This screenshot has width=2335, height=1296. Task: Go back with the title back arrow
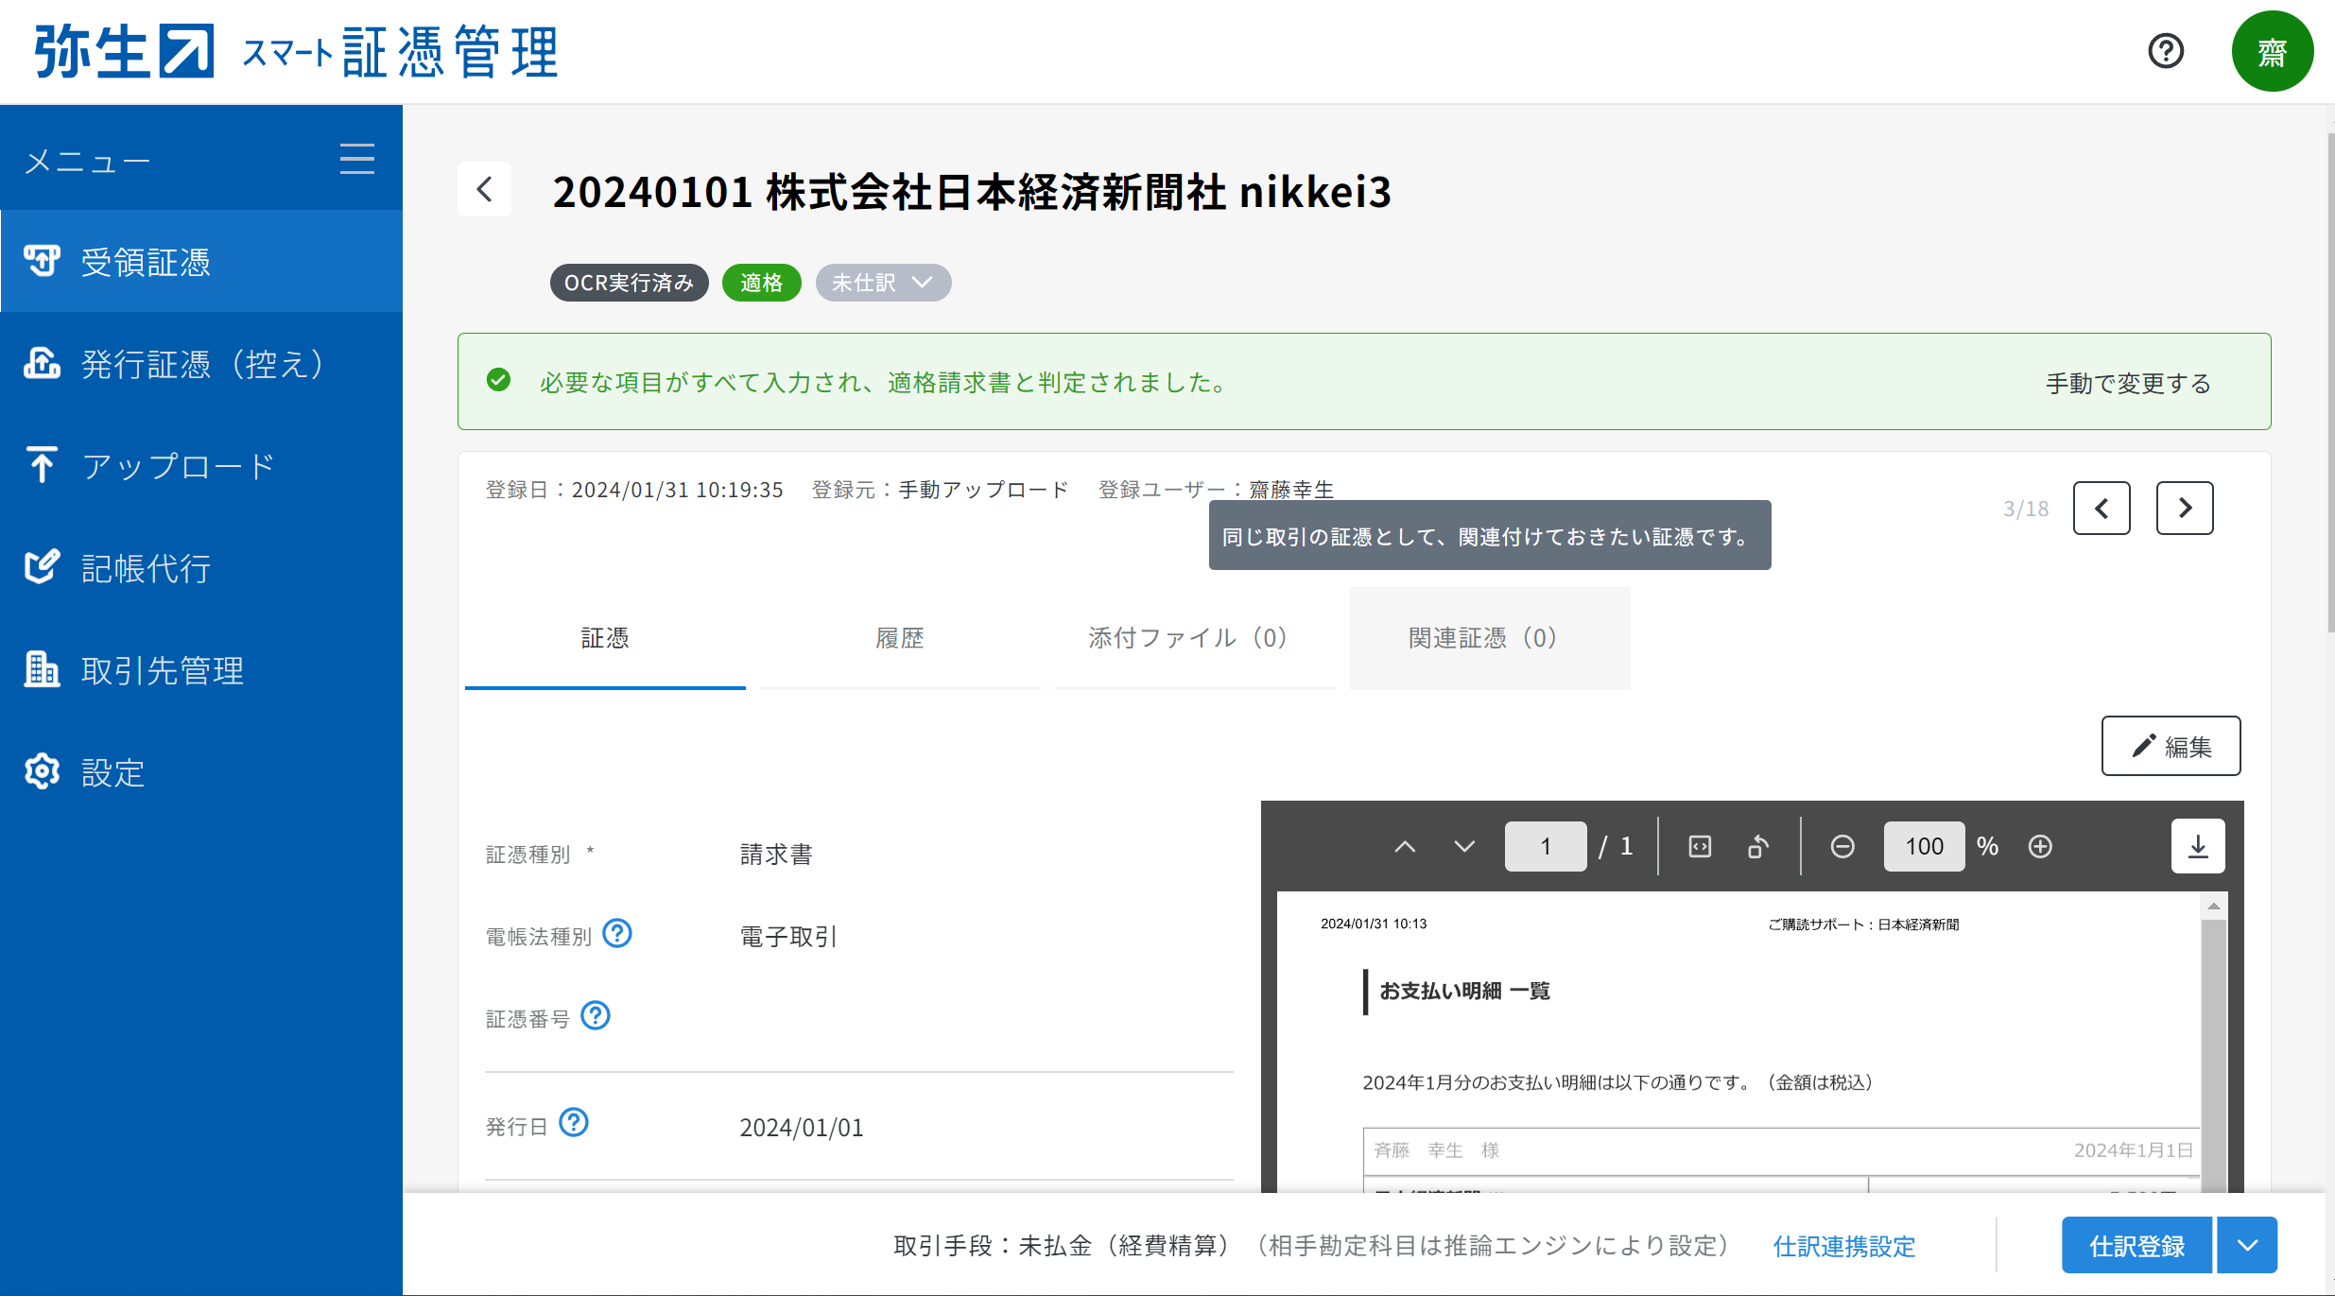[x=485, y=190]
